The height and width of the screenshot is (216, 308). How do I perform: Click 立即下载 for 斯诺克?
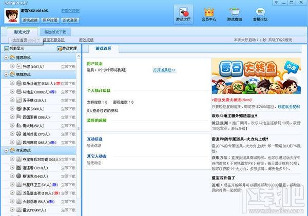pyautogui.click(x=68, y=176)
